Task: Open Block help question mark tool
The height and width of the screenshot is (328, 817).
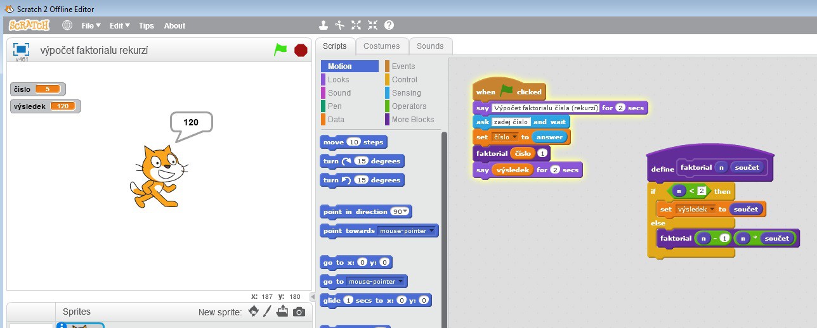Action: click(x=389, y=25)
